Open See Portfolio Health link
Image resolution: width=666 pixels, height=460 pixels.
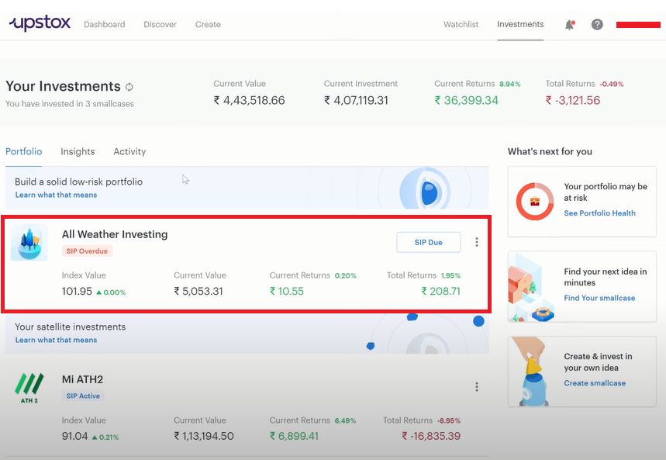click(x=600, y=213)
